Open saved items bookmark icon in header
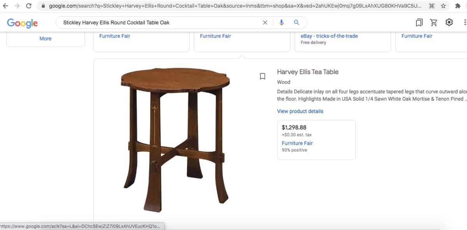 419,23
